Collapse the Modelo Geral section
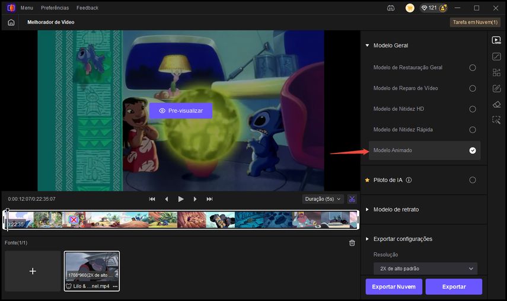507x301 pixels. coord(367,46)
